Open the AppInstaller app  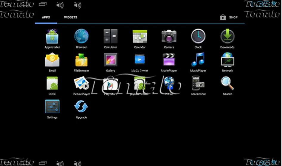click(52, 37)
